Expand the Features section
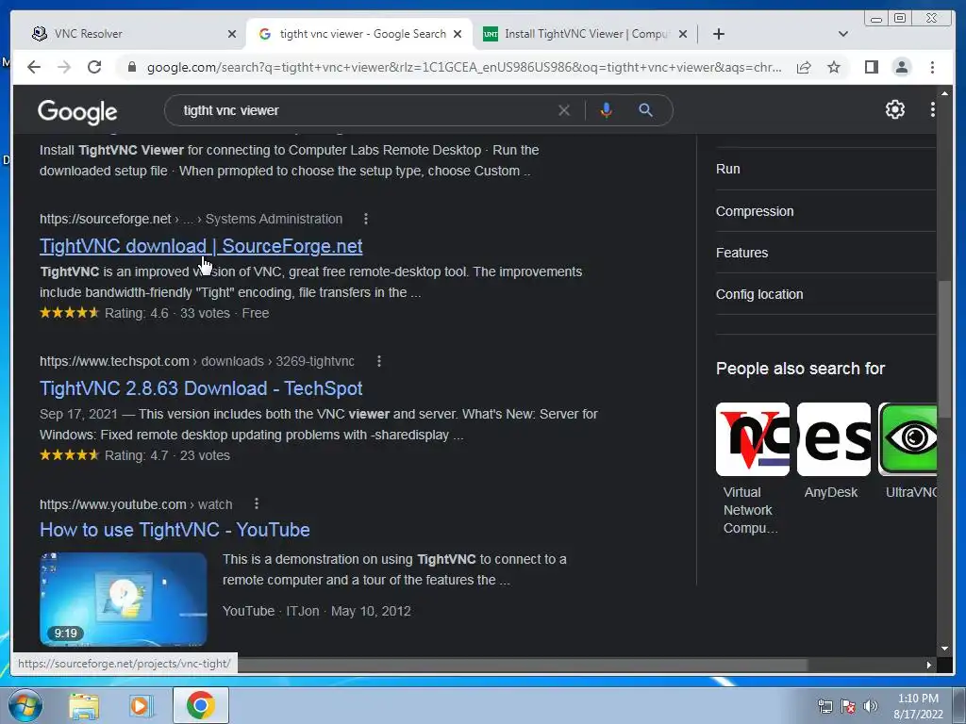Viewport: 966px width, 724px height. click(825, 253)
